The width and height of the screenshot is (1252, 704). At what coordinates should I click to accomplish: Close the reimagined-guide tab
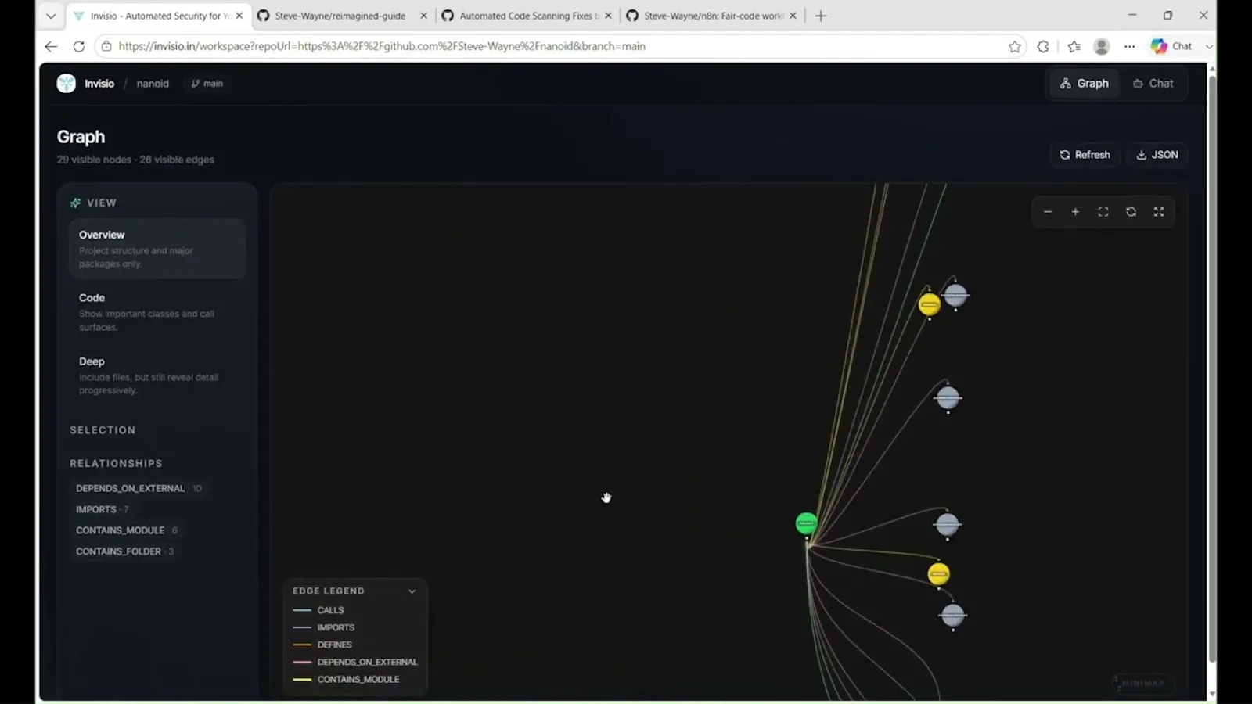point(423,16)
